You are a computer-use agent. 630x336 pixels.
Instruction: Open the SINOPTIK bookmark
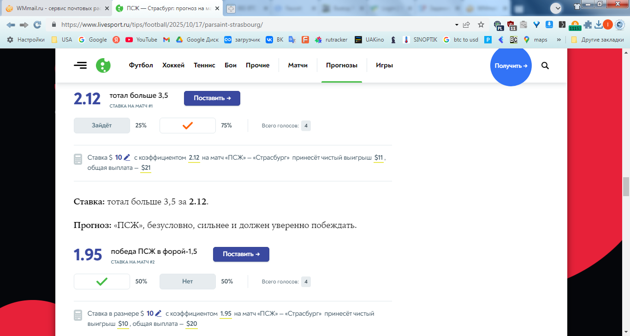pos(420,40)
